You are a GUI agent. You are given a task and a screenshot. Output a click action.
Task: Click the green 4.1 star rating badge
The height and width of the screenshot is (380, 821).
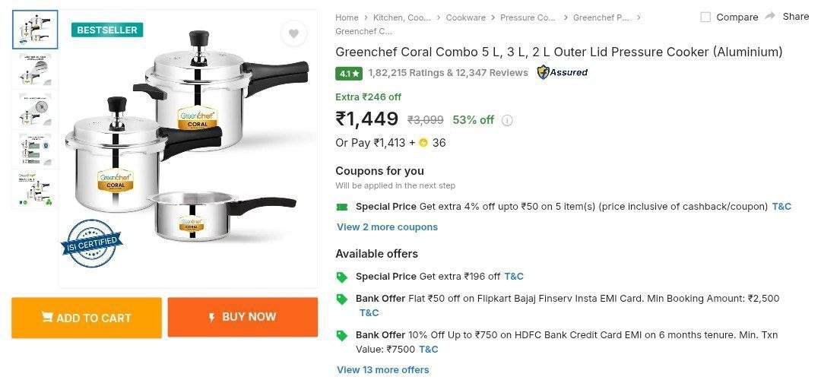(349, 74)
